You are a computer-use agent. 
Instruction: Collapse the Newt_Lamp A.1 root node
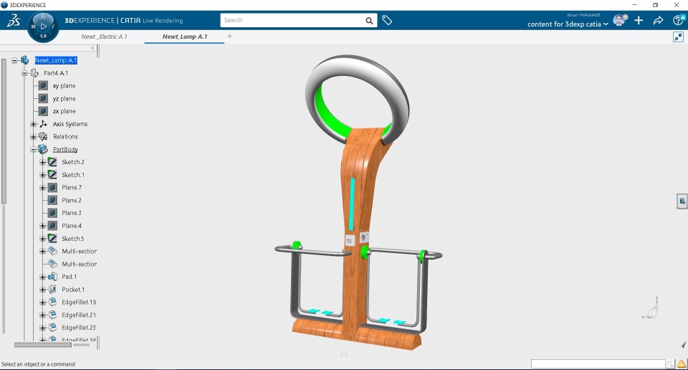click(x=14, y=60)
